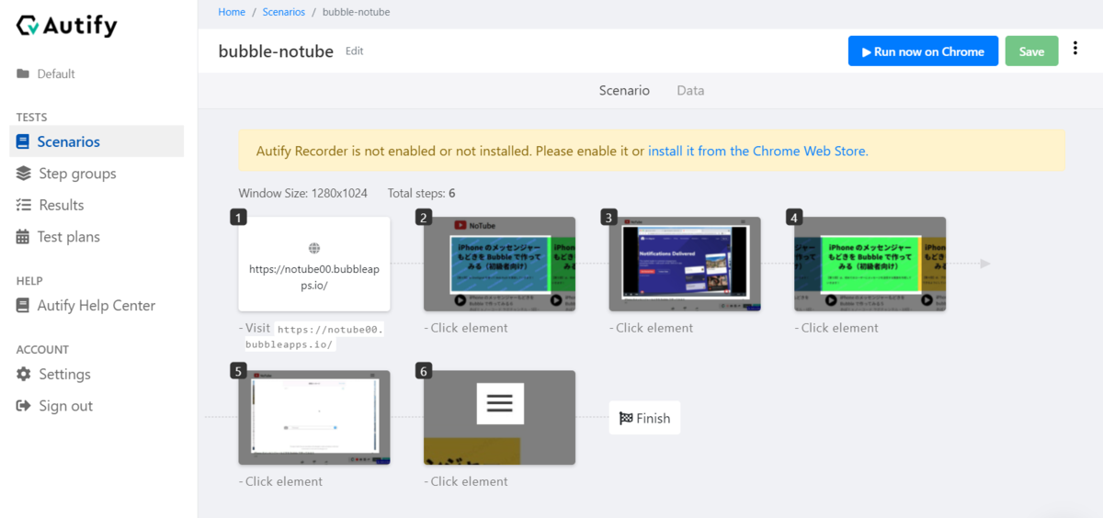Click 'Window Size: 1280x1024' text
The width and height of the screenshot is (1103, 518).
click(x=302, y=194)
